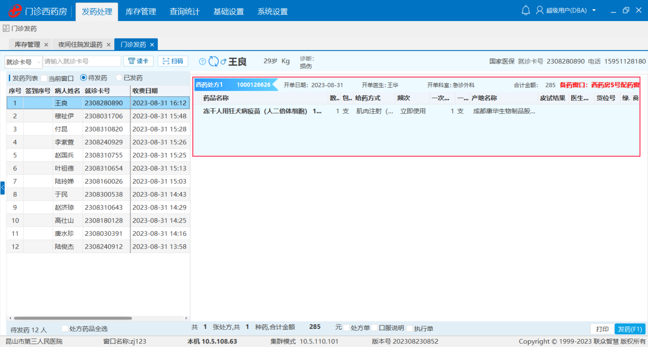648x347 pixels.
Task: Click the 请输入就诊卡号 input field
Action: click(82, 61)
